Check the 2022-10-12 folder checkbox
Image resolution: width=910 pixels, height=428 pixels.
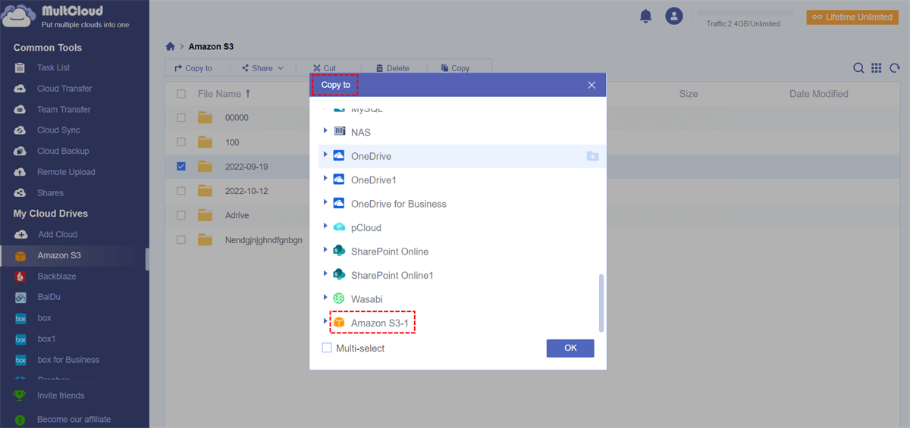pyautogui.click(x=180, y=190)
